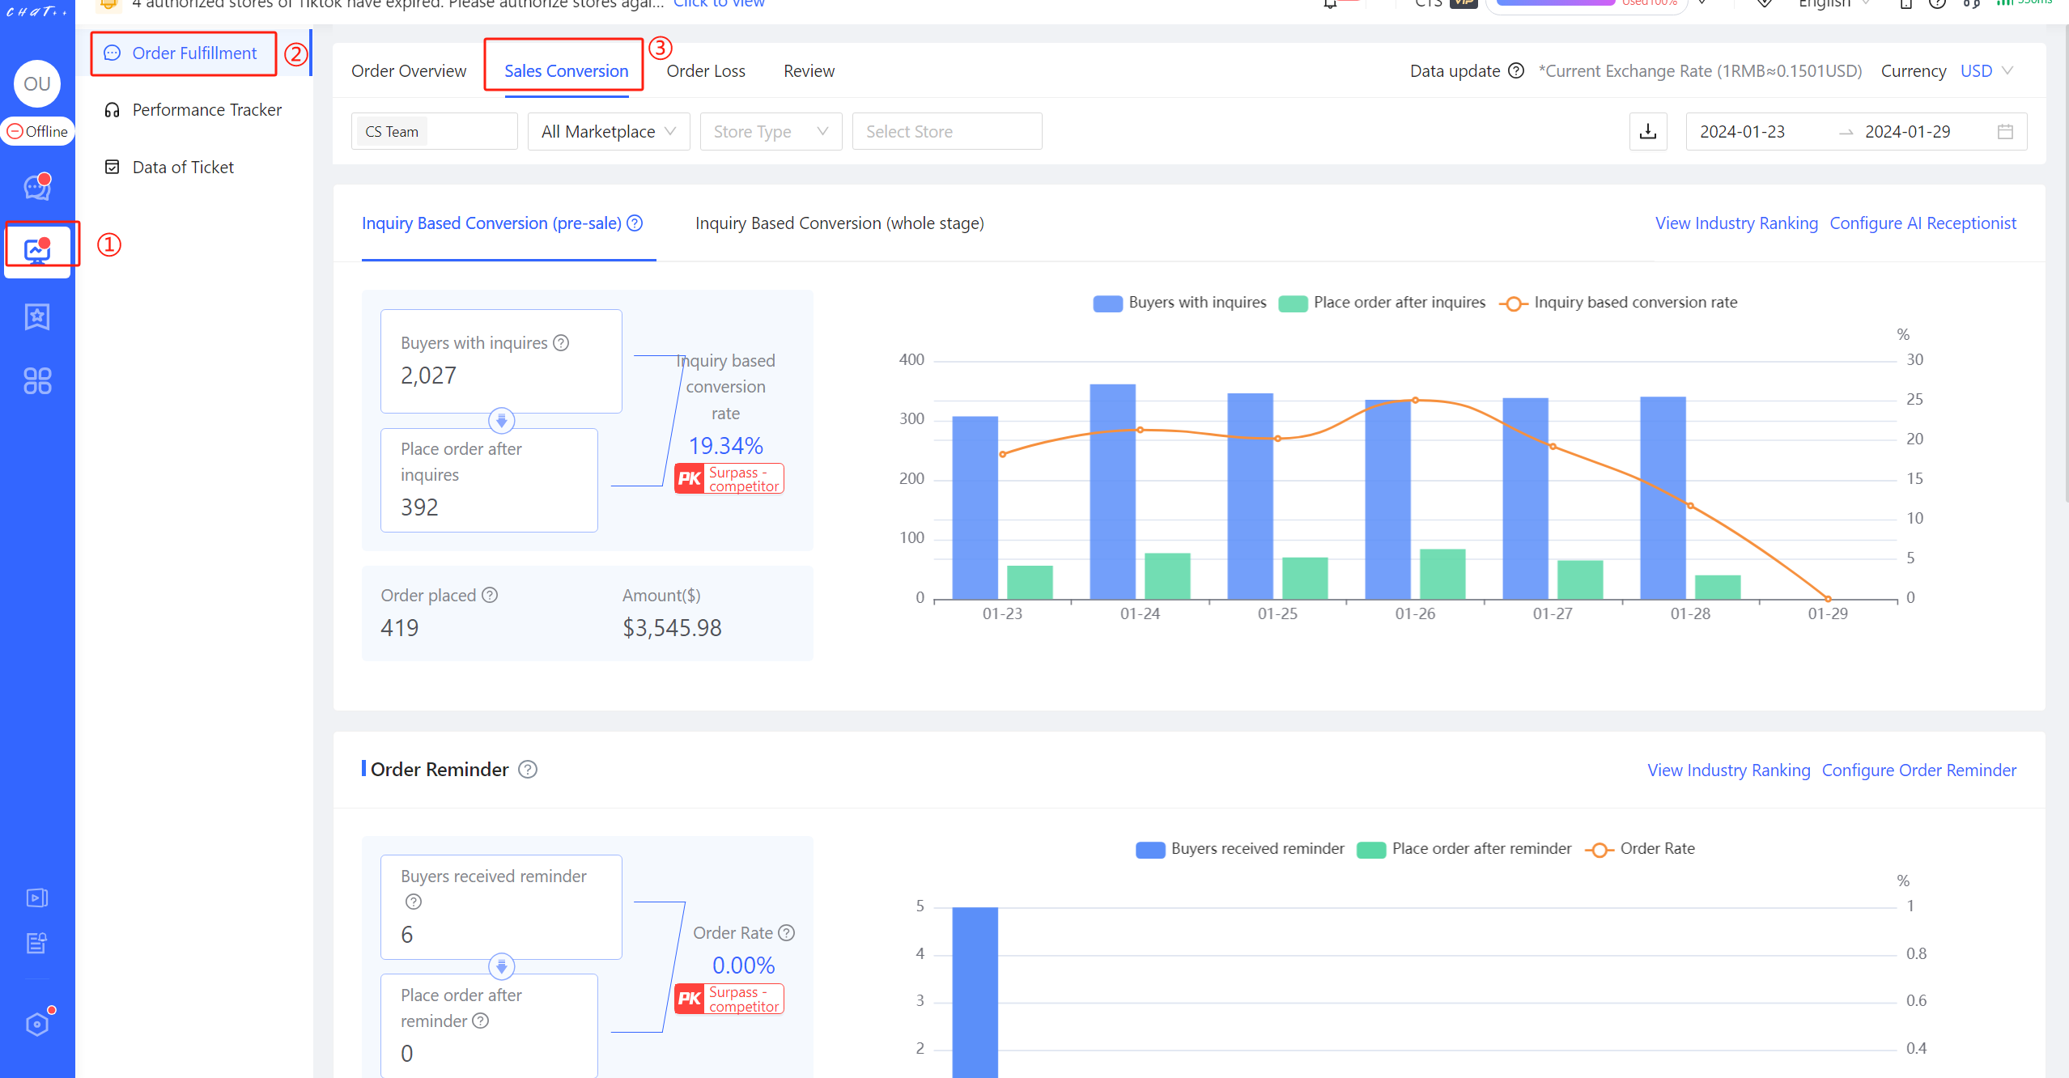This screenshot has width=2069, height=1078.
Task: Click View Industry Ranking in Order Reminder
Action: pos(1728,770)
